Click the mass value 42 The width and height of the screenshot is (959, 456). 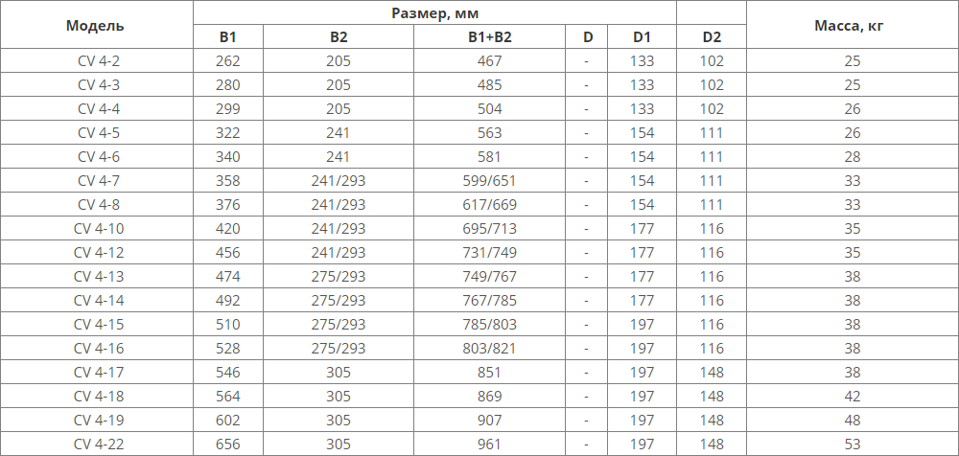pyautogui.click(x=853, y=397)
